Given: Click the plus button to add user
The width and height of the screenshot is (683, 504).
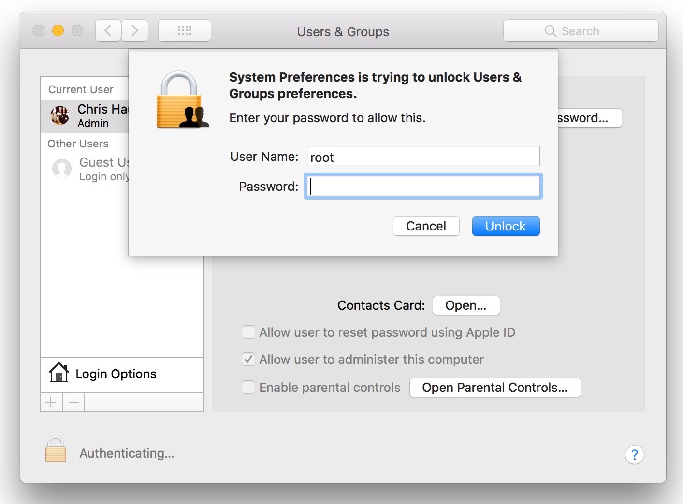Looking at the screenshot, I should pyautogui.click(x=51, y=402).
